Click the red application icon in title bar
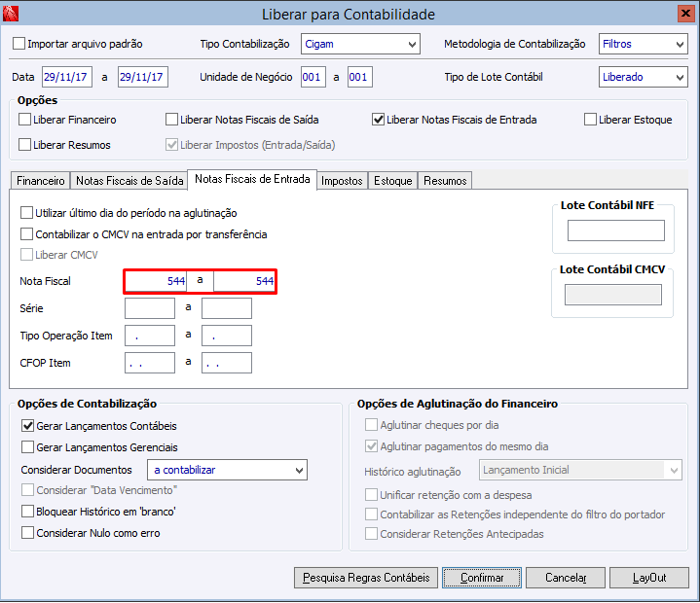Viewport: 700px width, 603px height. click(11, 14)
